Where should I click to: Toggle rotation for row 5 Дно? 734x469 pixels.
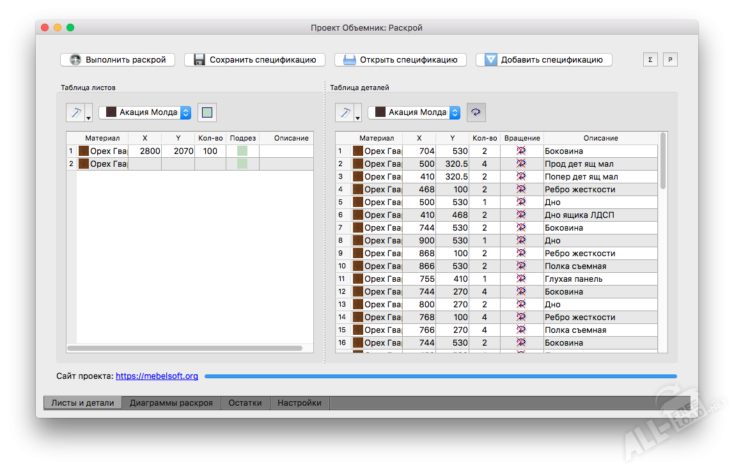click(521, 202)
